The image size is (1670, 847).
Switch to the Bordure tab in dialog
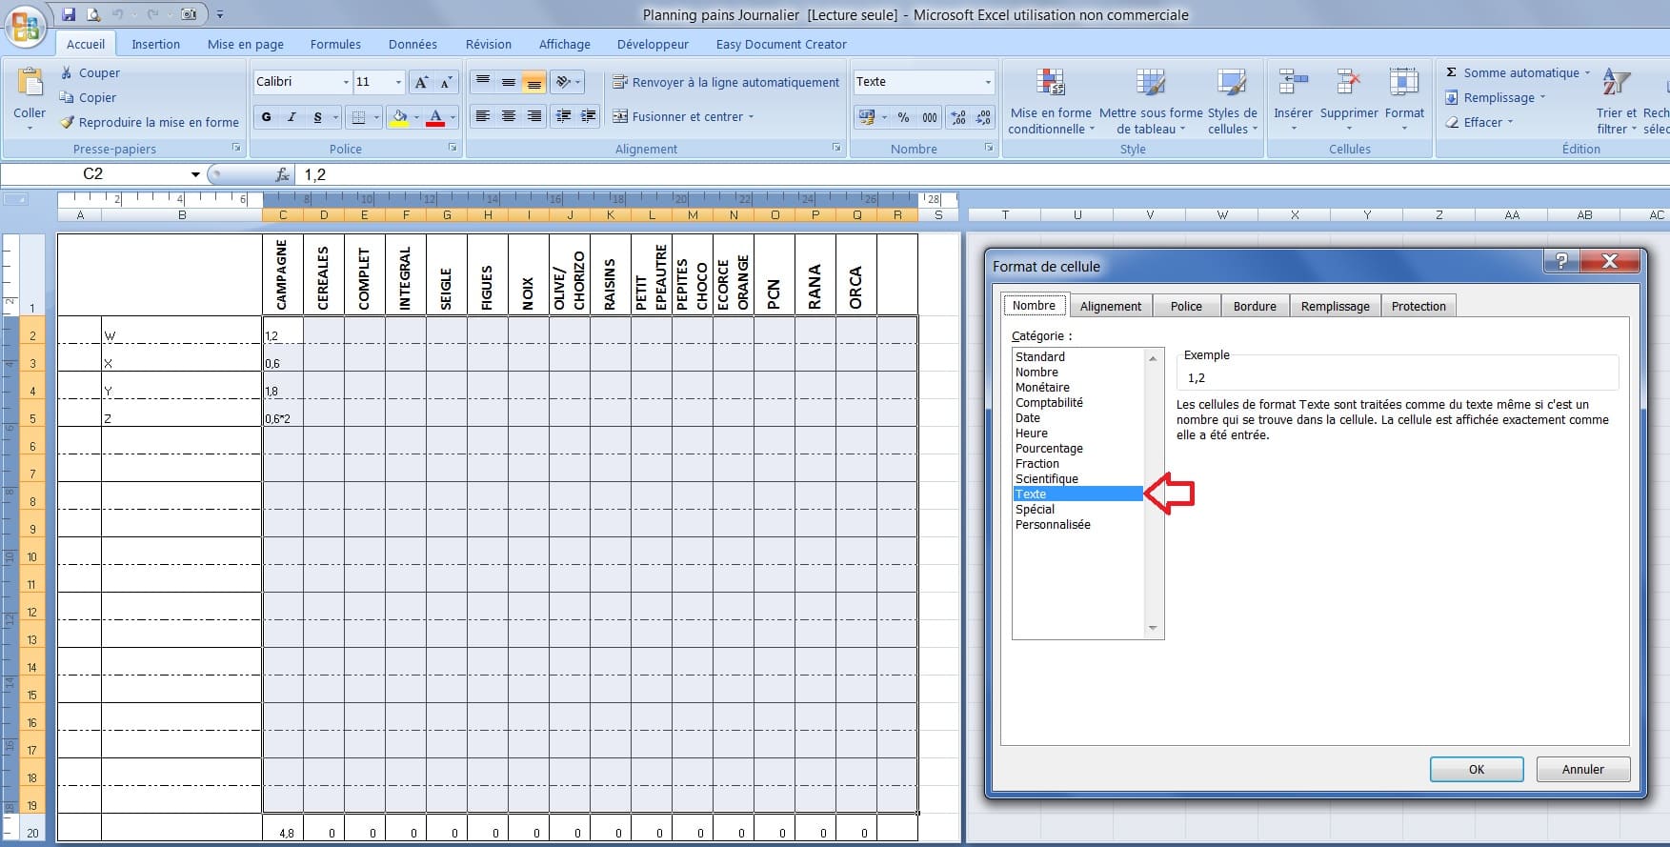click(x=1254, y=306)
